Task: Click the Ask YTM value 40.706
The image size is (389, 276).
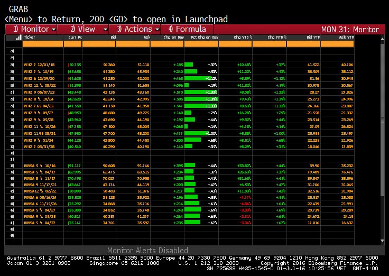Action: (347, 65)
